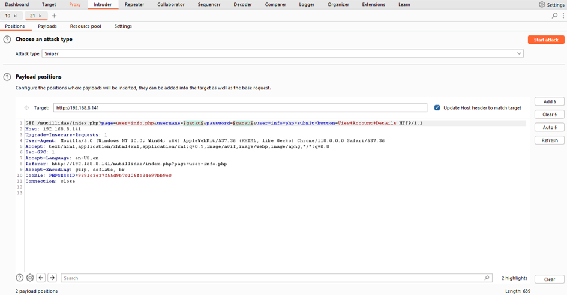This screenshot has width=567, height=295.
Task: Open search settings gear below the editor
Action: point(30,278)
